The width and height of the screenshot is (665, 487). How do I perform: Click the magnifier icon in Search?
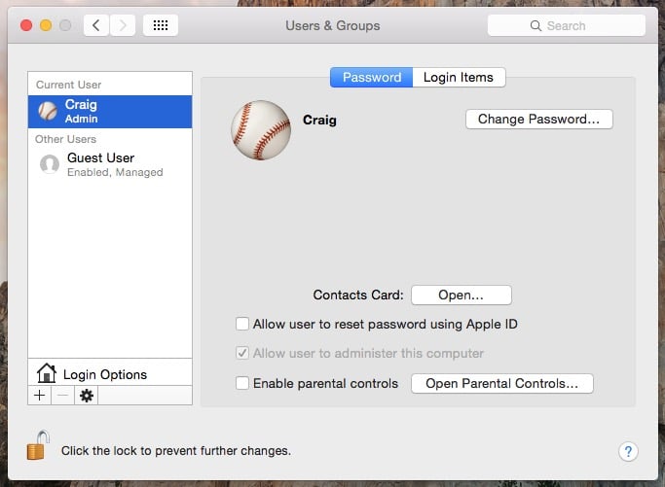coord(536,26)
